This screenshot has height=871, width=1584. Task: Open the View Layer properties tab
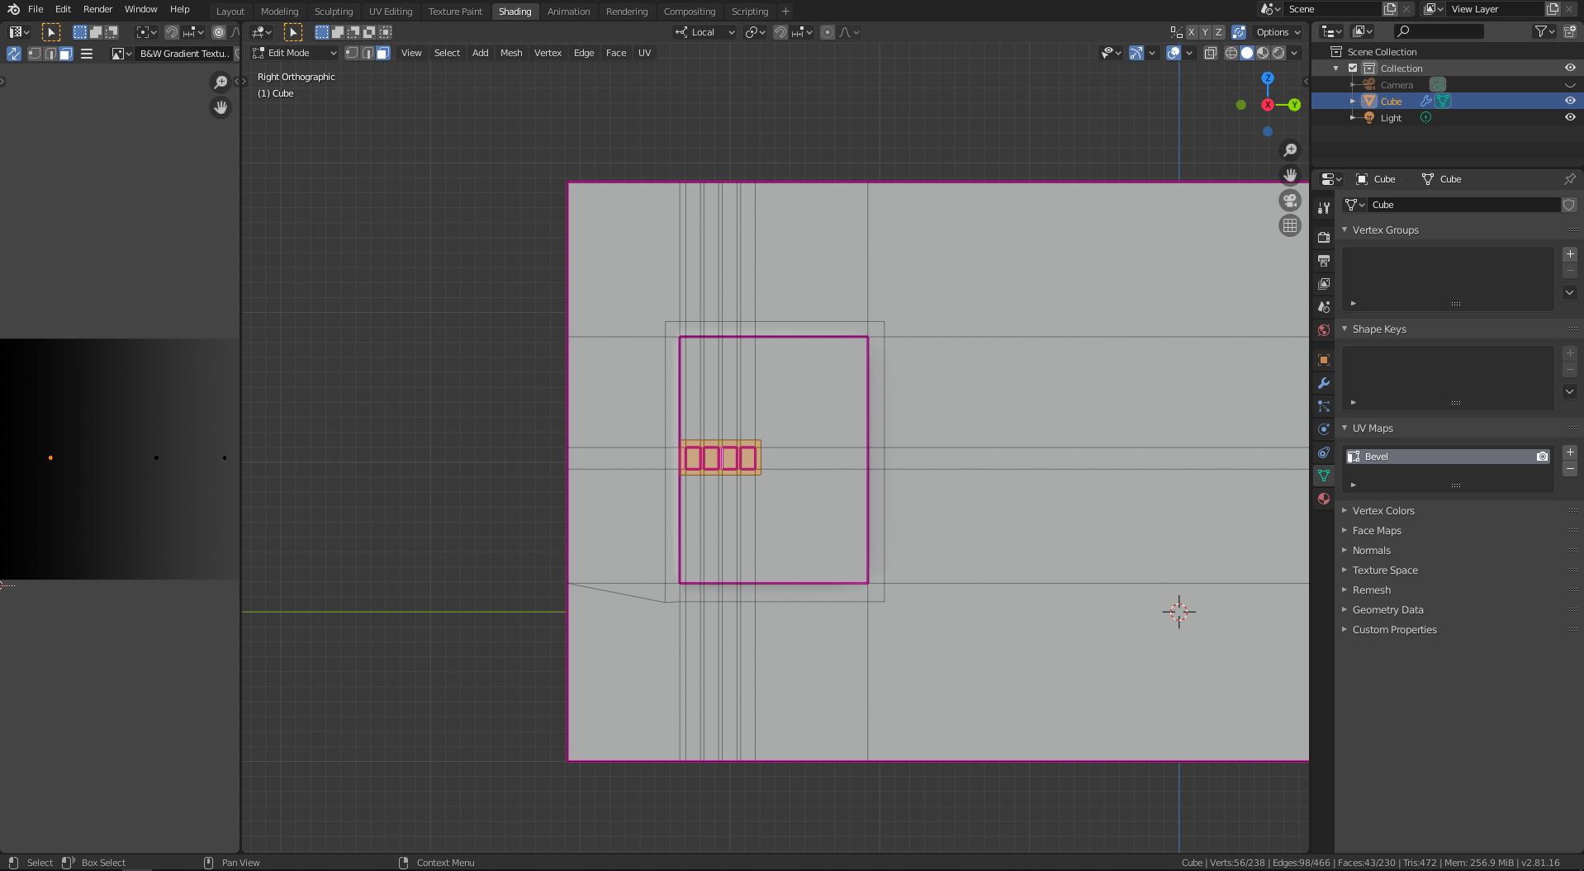[x=1324, y=283]
